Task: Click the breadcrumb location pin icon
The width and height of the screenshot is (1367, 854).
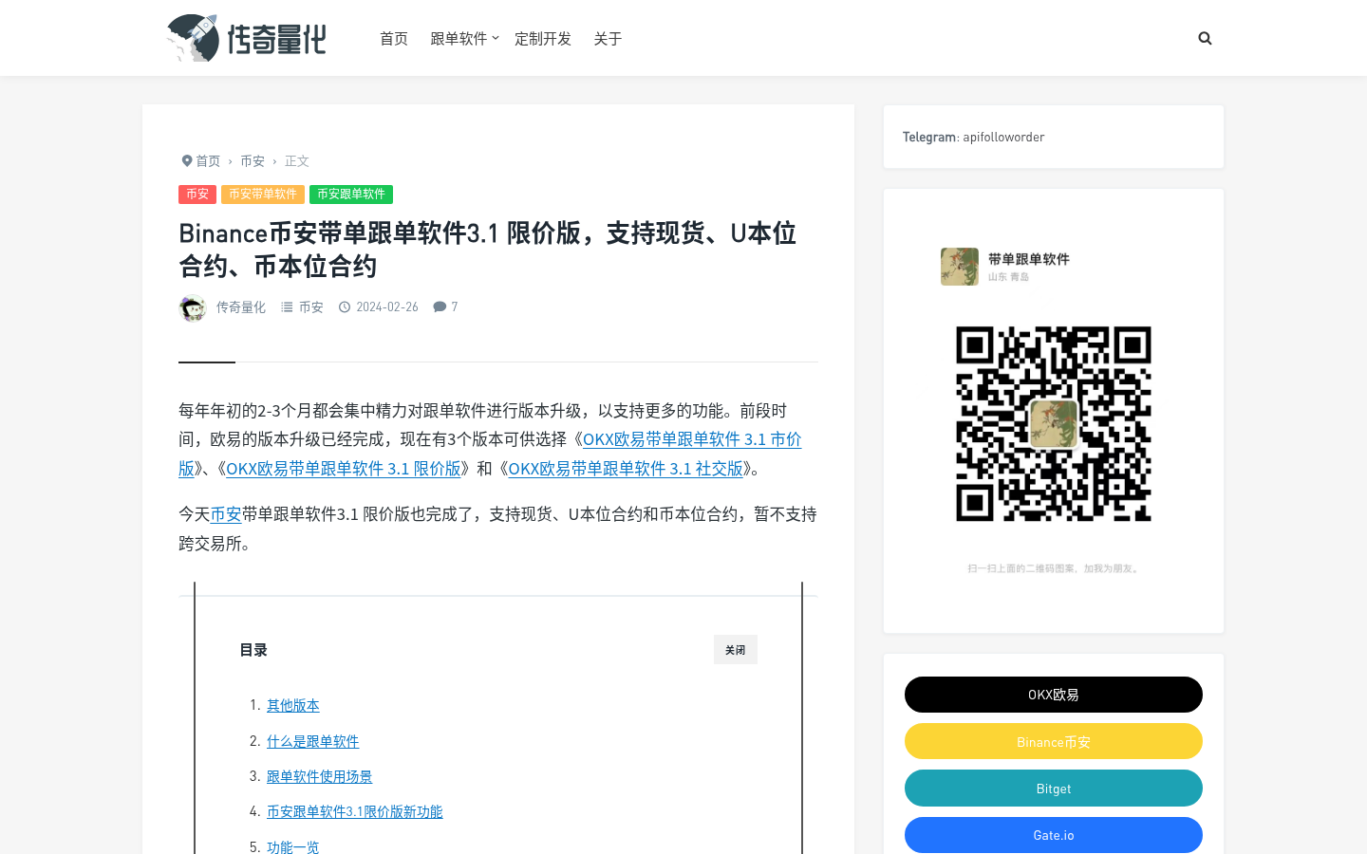Action: click(x=187, y=161)
